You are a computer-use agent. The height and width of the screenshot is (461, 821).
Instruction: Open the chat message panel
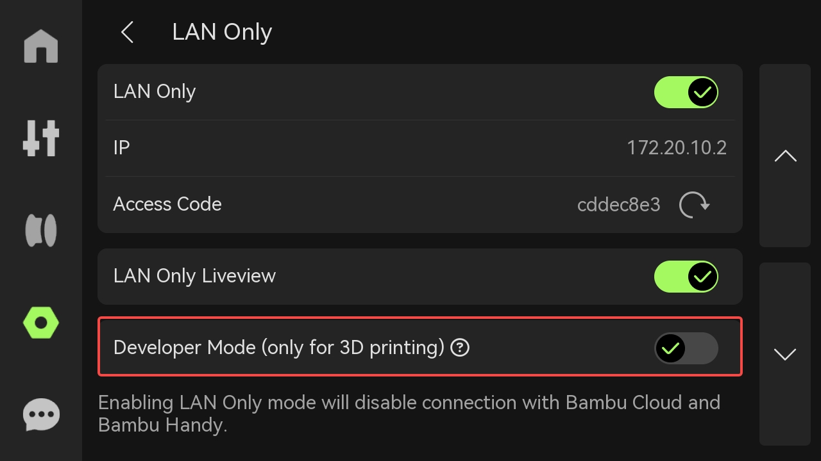point(40,414)
